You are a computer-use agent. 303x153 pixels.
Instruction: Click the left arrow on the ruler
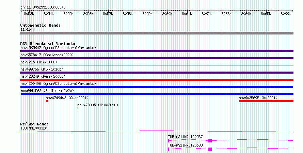pos(21,11)
